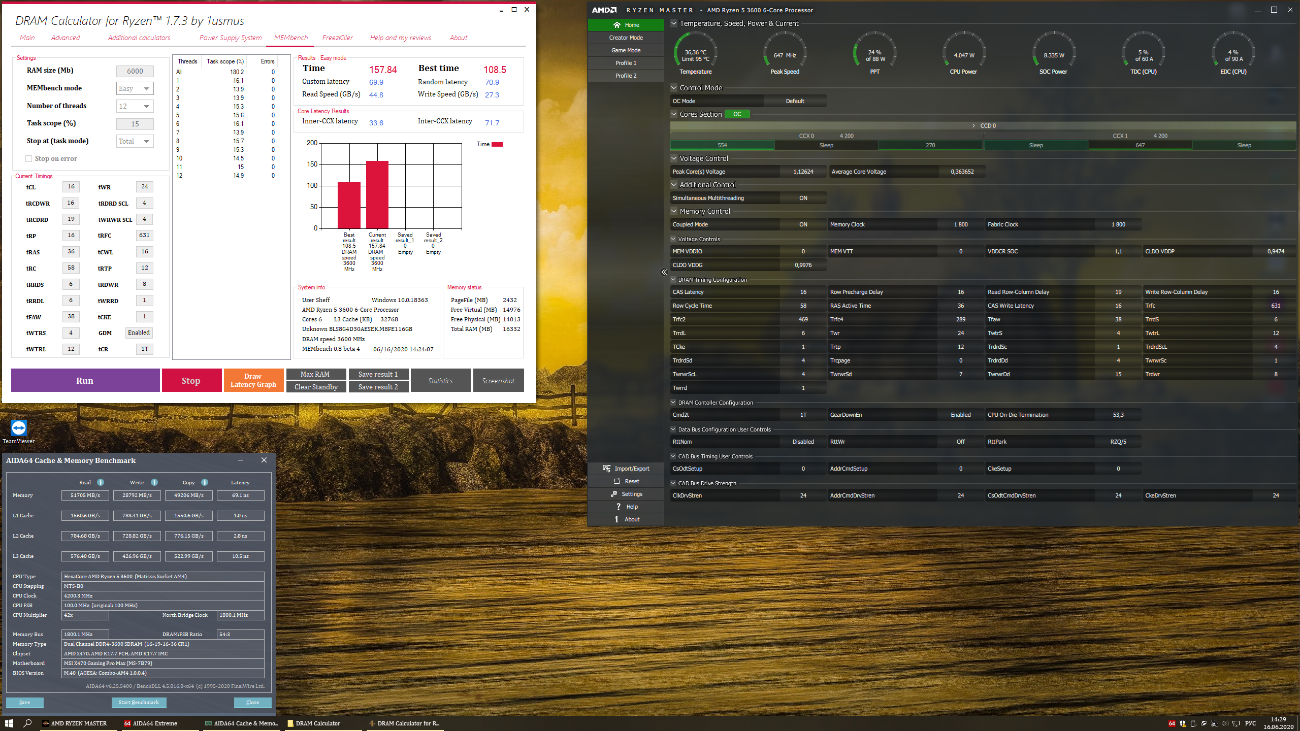
Task: Click the Home icon in Ryzen Master
Action: point(617,25)
